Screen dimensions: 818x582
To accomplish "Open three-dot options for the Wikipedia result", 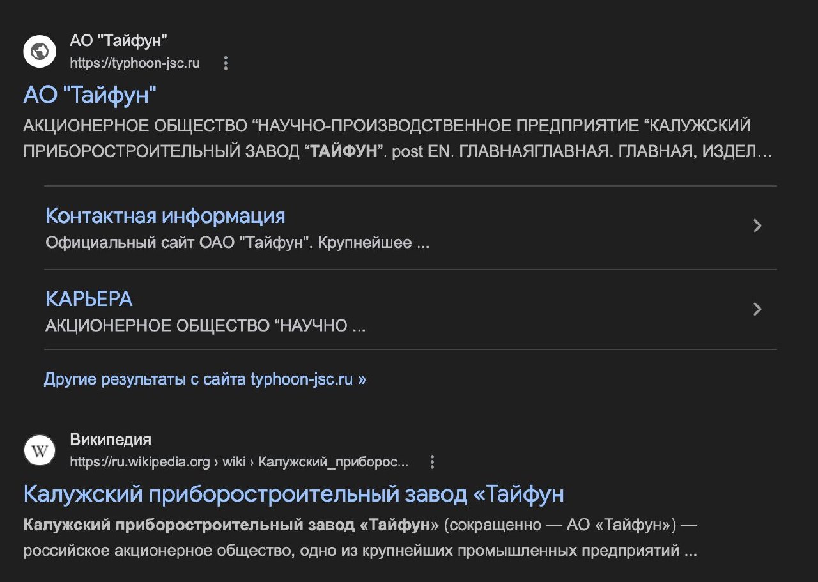I will coord(433,462).
